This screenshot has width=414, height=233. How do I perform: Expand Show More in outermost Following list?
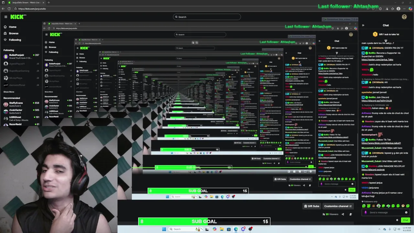pyautogui.click(x=9, y=92)
